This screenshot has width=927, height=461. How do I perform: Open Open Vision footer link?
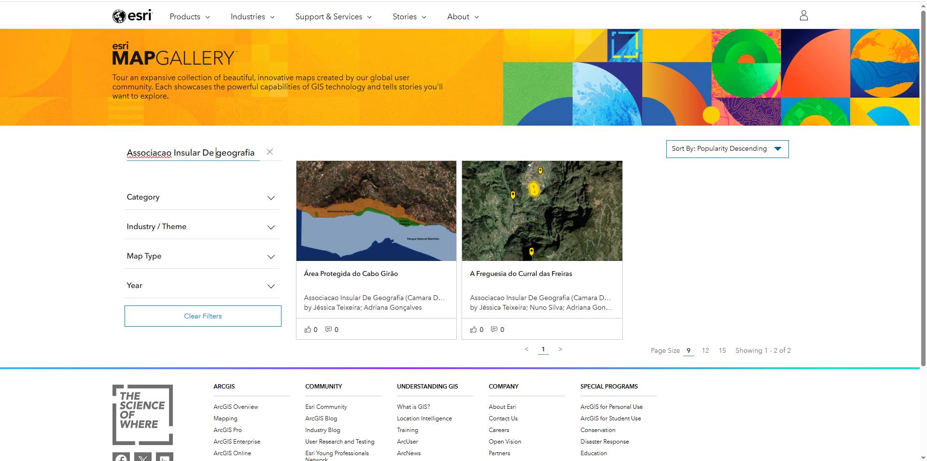505,442
